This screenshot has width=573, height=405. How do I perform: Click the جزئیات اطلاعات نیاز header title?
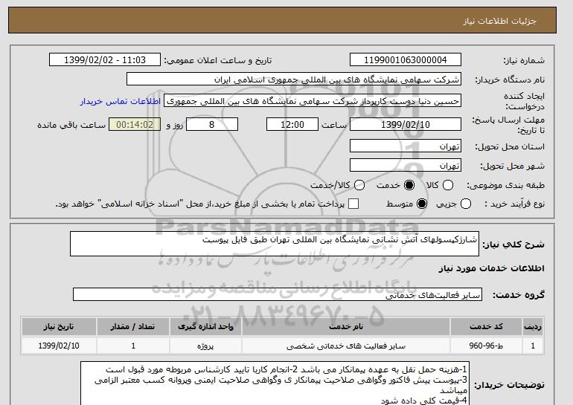(x=499, y=21)
